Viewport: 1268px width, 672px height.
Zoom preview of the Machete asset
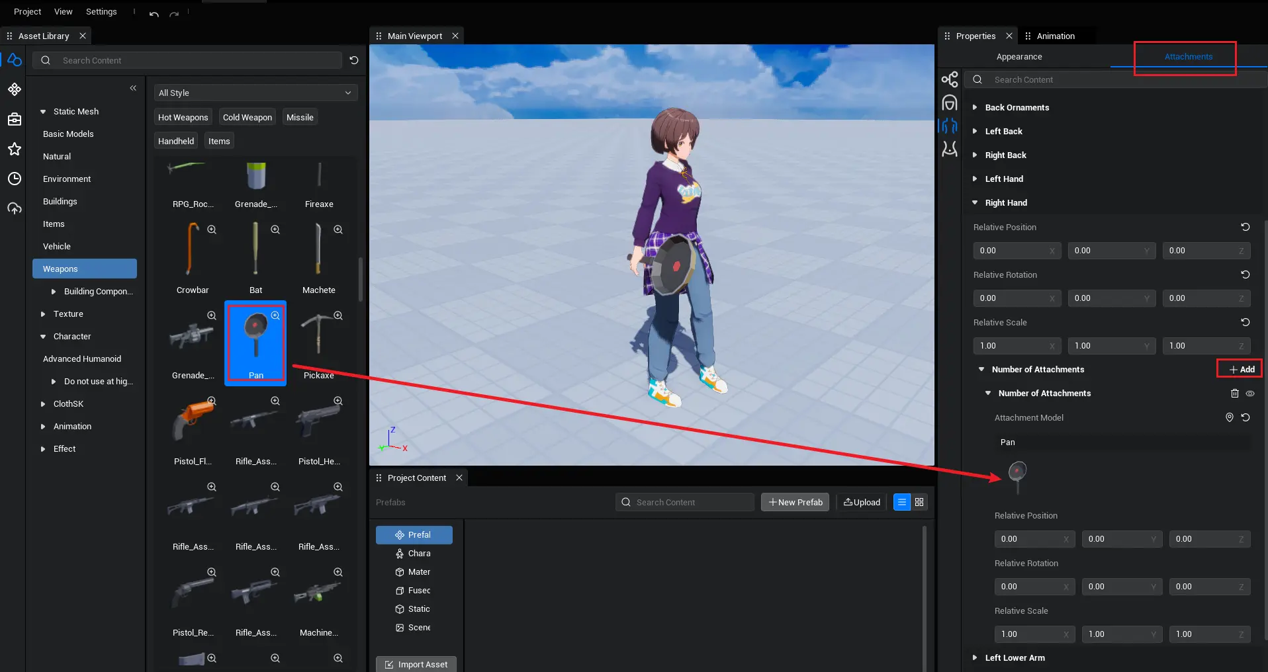pos(338,230)
